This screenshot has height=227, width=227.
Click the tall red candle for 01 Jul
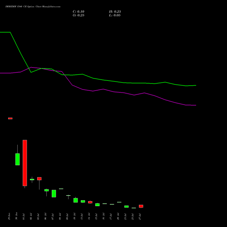point(25,163)
